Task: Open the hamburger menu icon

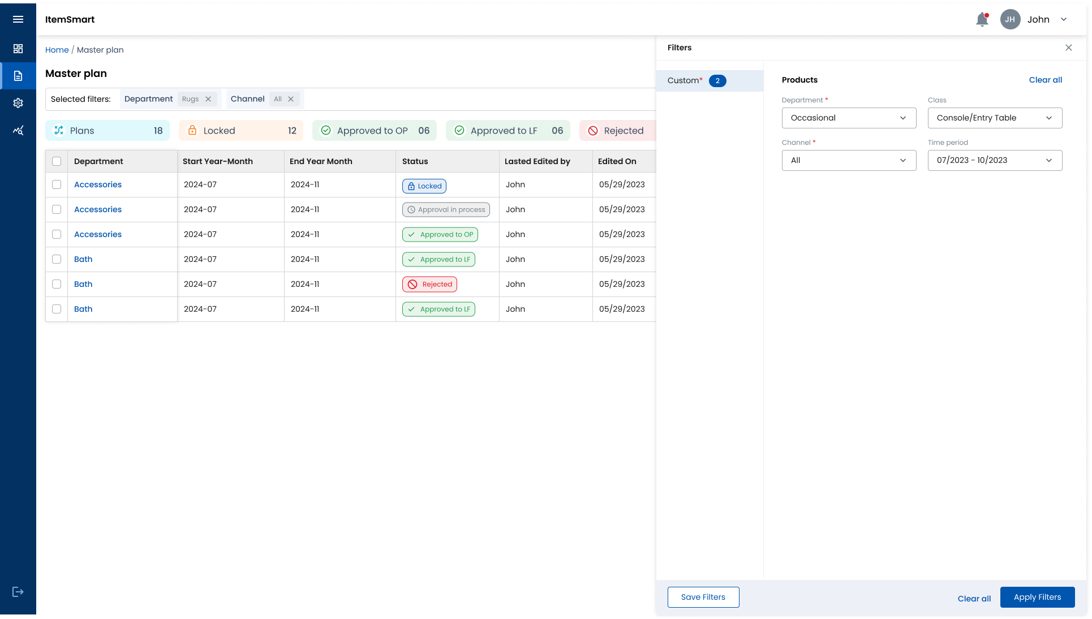Action: [18, 19]
